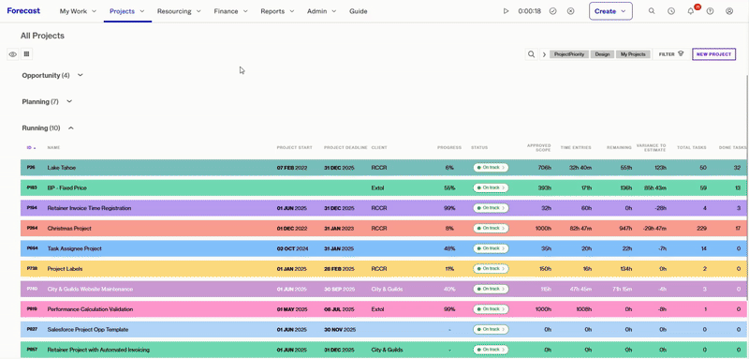The width and height of the screenshot is (749, 359).
Task: Click the New Project button
Action: (713, 54)
